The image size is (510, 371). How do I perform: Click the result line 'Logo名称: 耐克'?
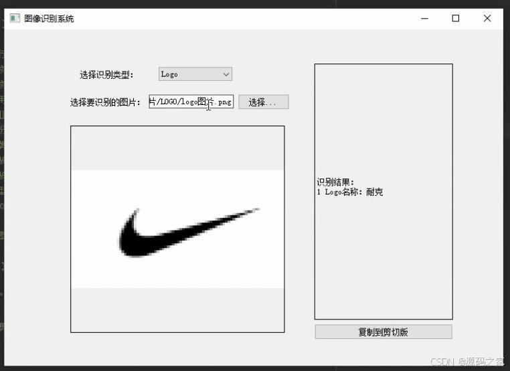(350, 192)
